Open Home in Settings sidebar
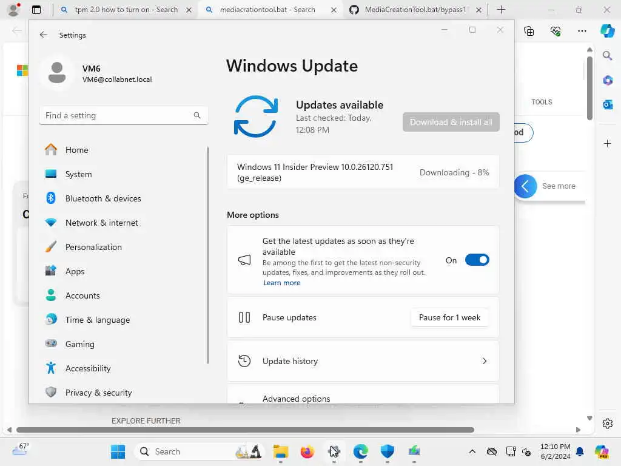This screenshot has height=466, width=621. click(124, 150)
